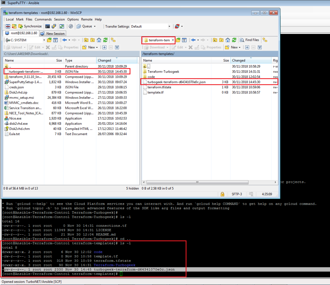Open the Terraform-Turbogeek remote folder
Viewport: 330px width, 285px height.
tap(163, 72)
